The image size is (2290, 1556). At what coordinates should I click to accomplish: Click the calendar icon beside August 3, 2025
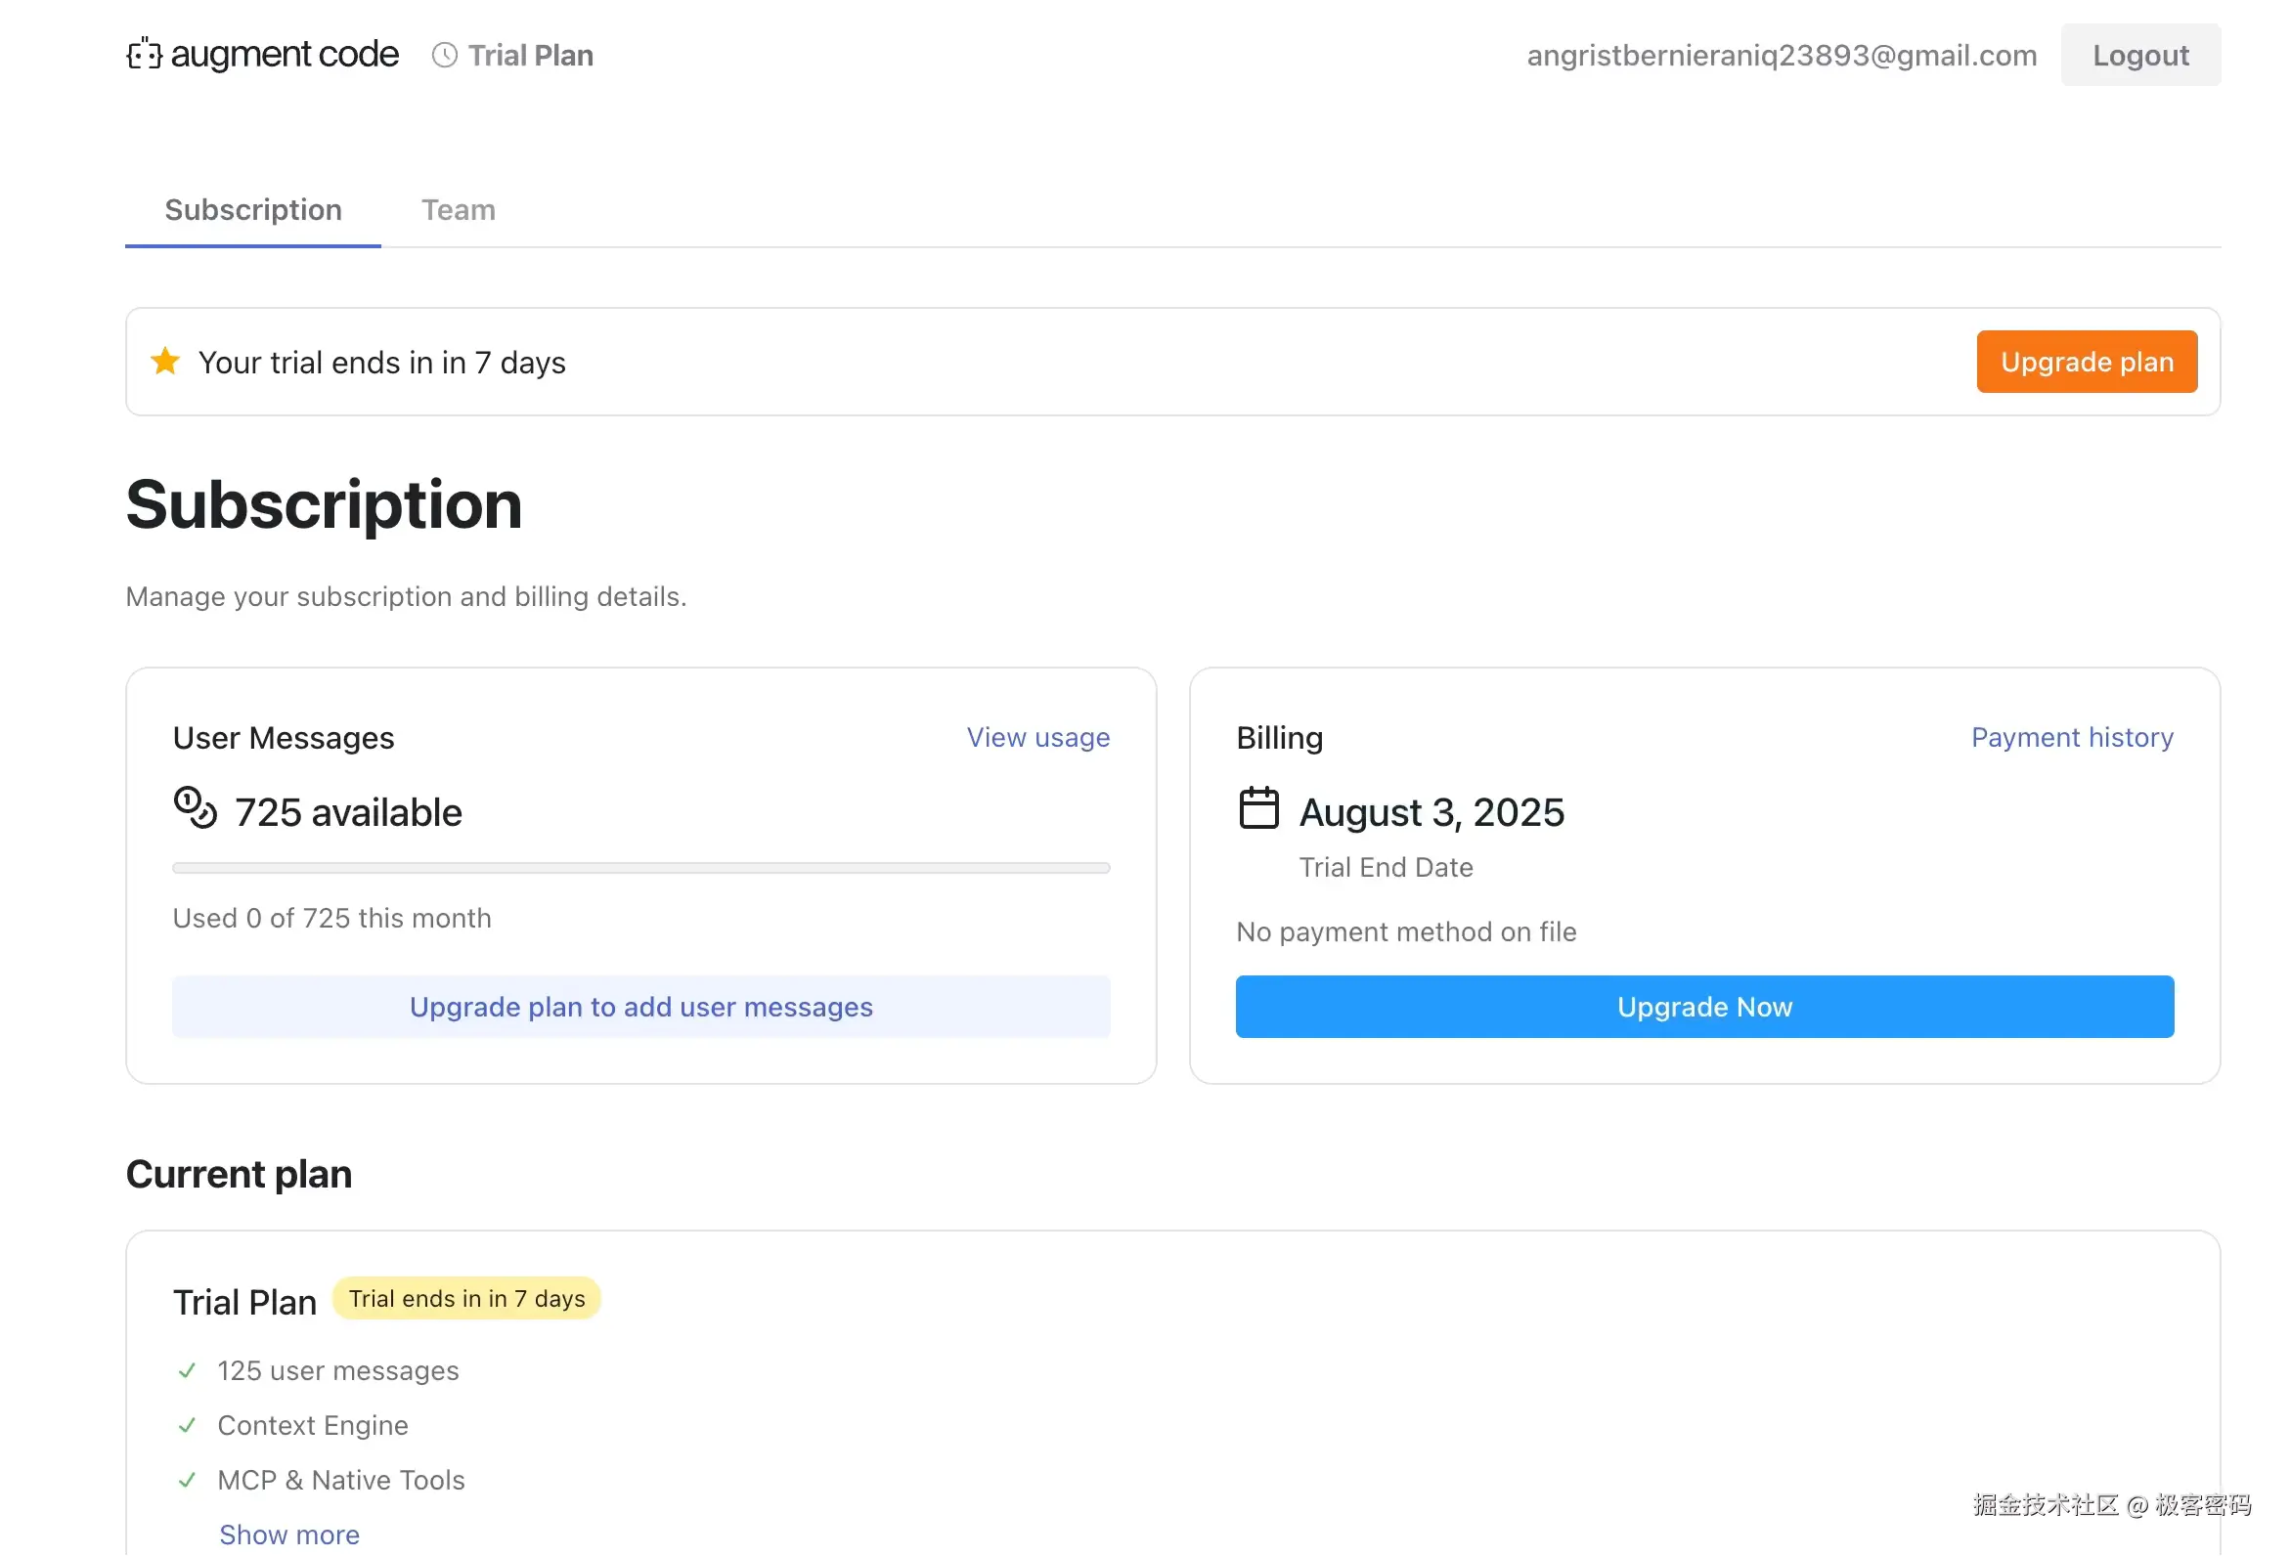(1258, 808)
